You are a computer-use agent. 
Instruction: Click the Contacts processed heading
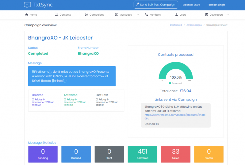[176, 55]
